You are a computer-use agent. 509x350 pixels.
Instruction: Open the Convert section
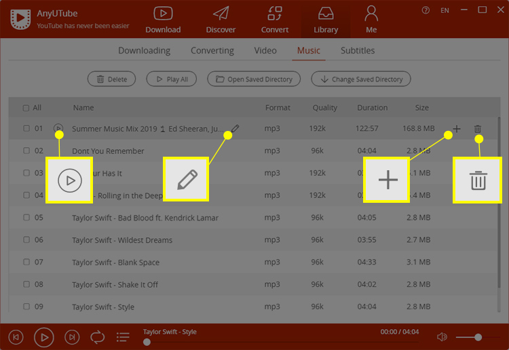275,20
